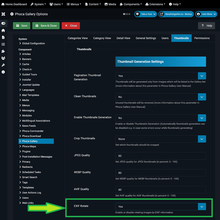Viewport: 220px width, 220px height.
Task: Click the Help button
Action: click(206, 26)
